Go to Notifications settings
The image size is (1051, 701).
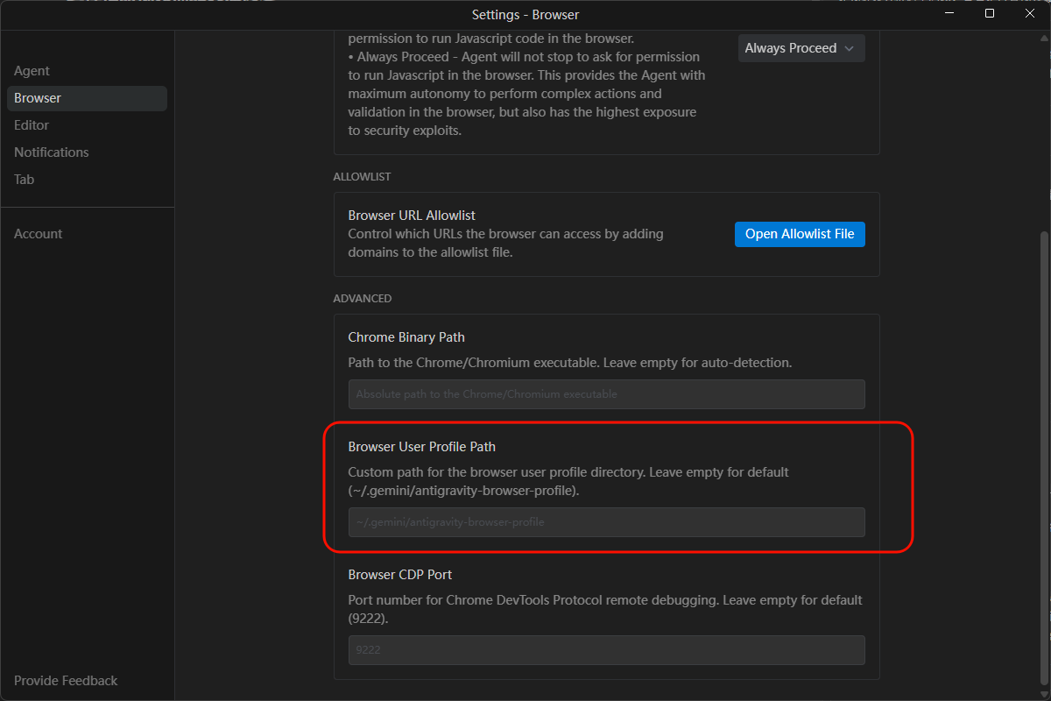(x=52, y=152)
